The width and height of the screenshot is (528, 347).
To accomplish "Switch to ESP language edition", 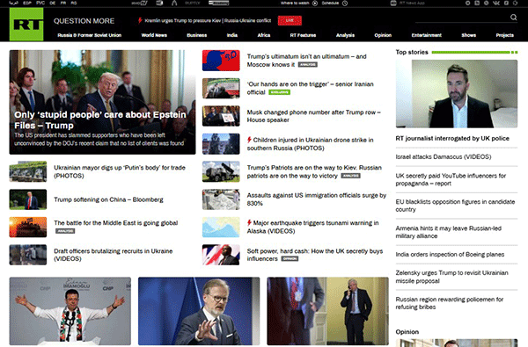I will pos(27,3).
